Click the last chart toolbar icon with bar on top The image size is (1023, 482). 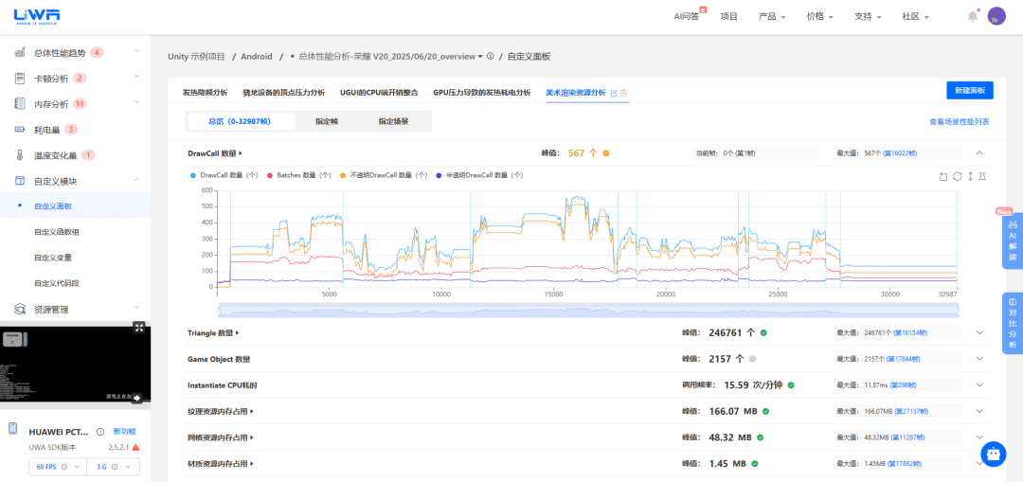tap(982, 176)
